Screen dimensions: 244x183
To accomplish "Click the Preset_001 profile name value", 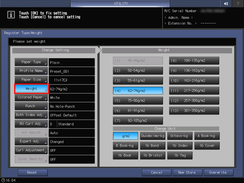I will pos(72,71).
